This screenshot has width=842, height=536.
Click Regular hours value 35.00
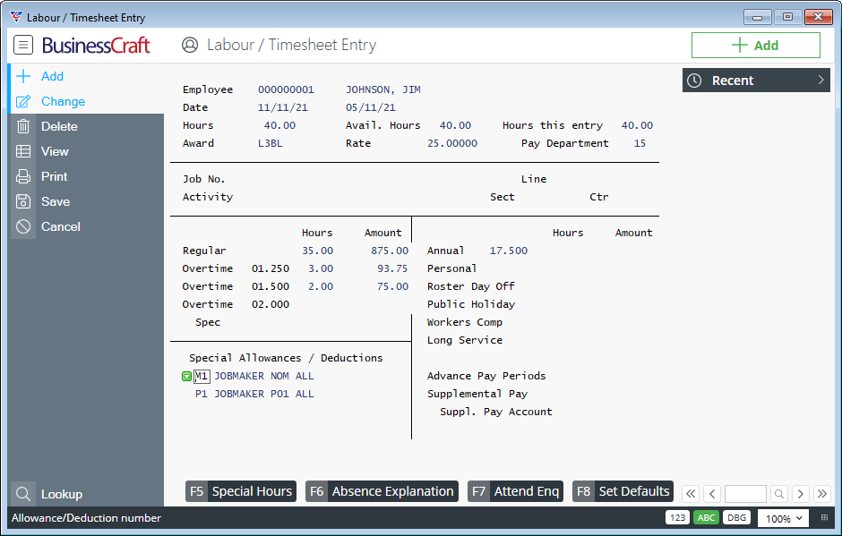(x=317, y=251)
